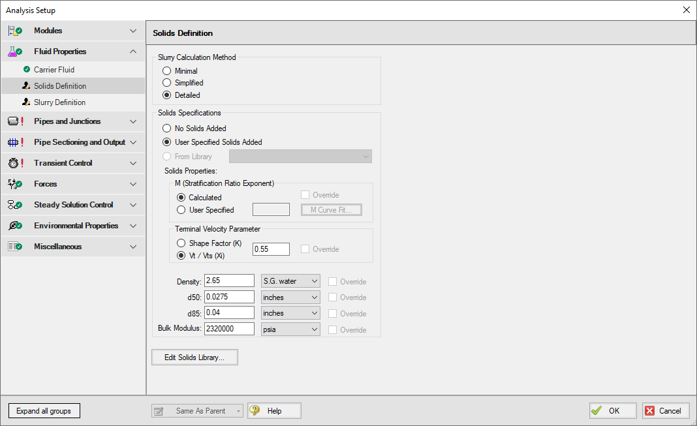Click the Edit Solids Library button

tap(194, 357)
